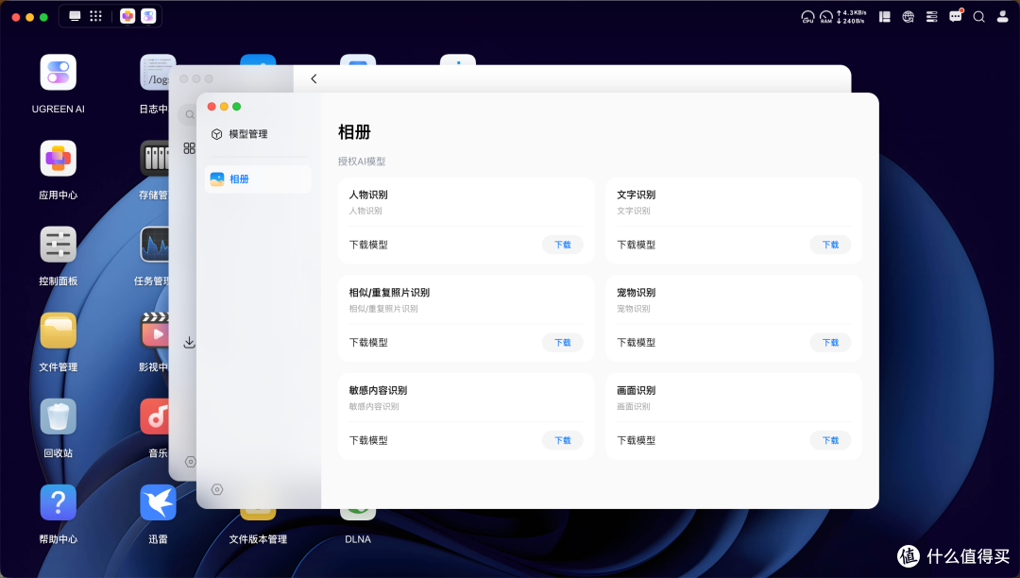Open the 音乐 music app icon

154,416
